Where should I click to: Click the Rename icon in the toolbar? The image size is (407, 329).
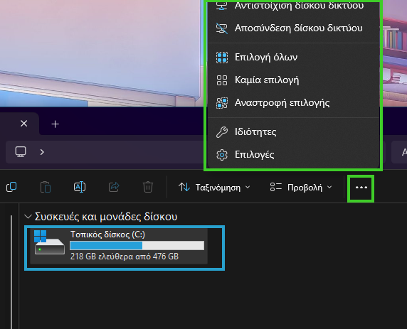[x=80, y=187]
